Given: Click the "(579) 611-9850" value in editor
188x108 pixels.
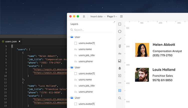Looking at the screenshot, I should [51, 93].
